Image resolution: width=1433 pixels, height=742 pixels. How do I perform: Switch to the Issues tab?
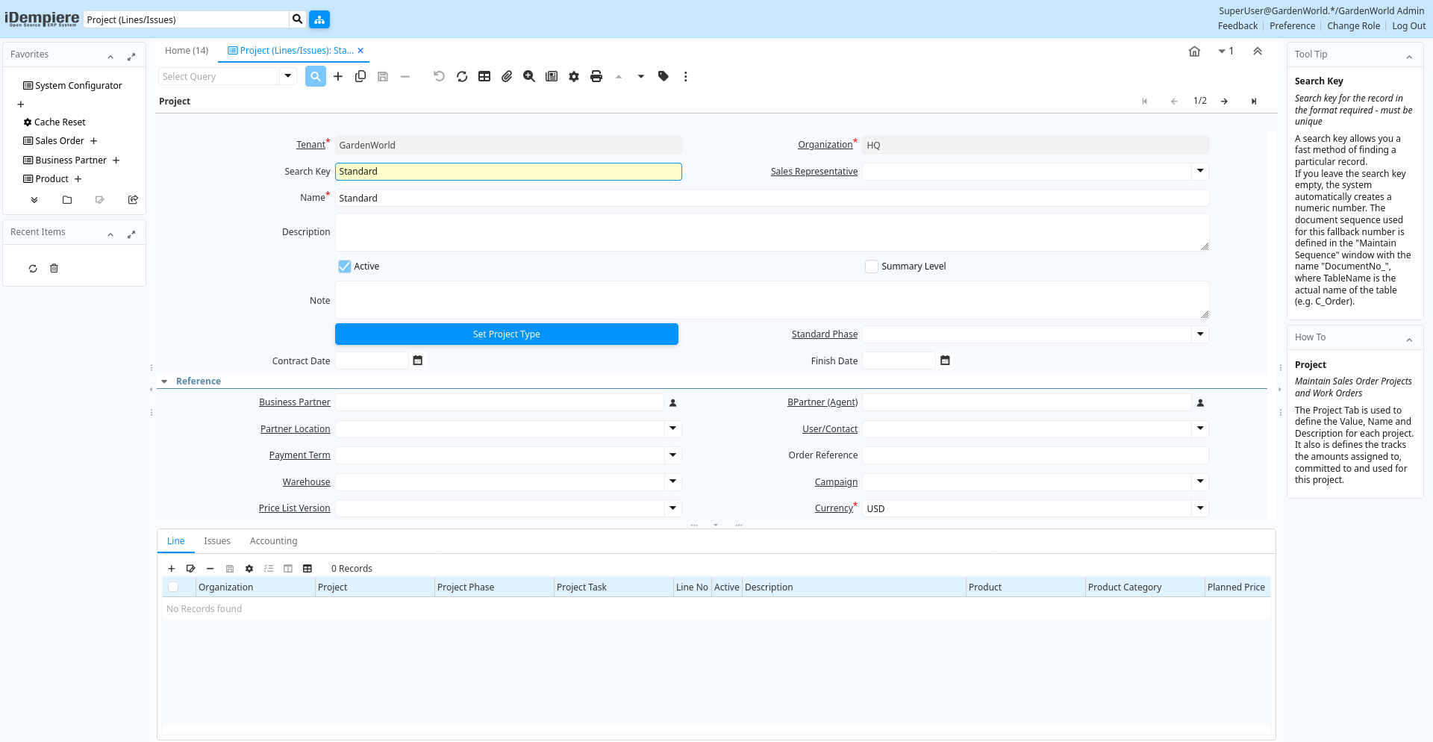(217, 541)
